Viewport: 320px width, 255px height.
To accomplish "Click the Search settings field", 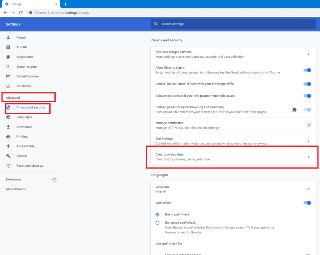I will 233,24.
